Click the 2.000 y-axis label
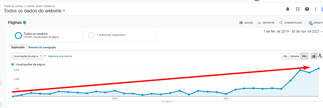This screenshot has height=108, width=323. 17,79
